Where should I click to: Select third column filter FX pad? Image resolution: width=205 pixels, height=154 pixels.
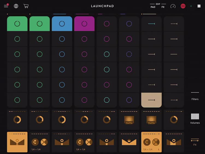click(62, 142)
